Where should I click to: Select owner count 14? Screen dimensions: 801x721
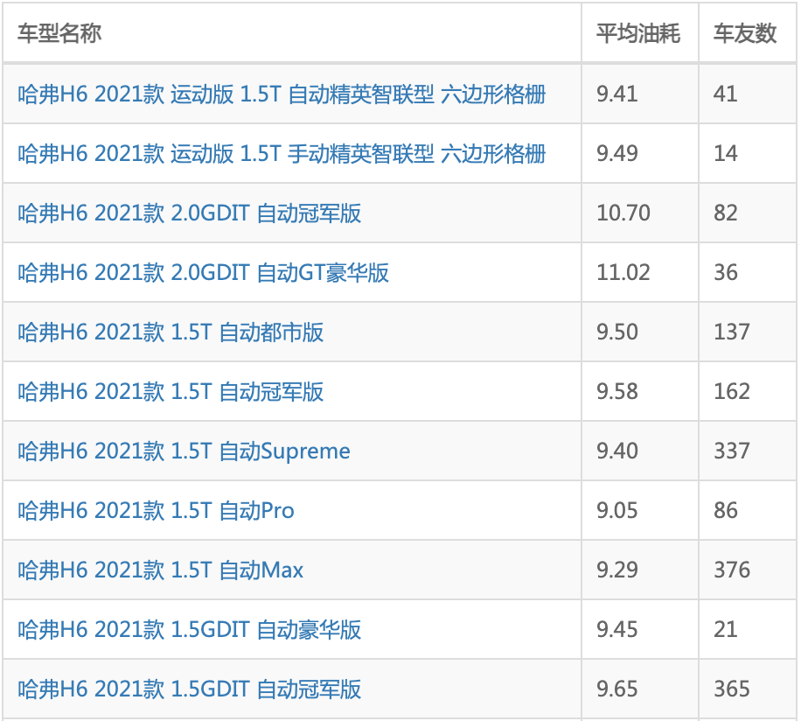tap(726, 153)
